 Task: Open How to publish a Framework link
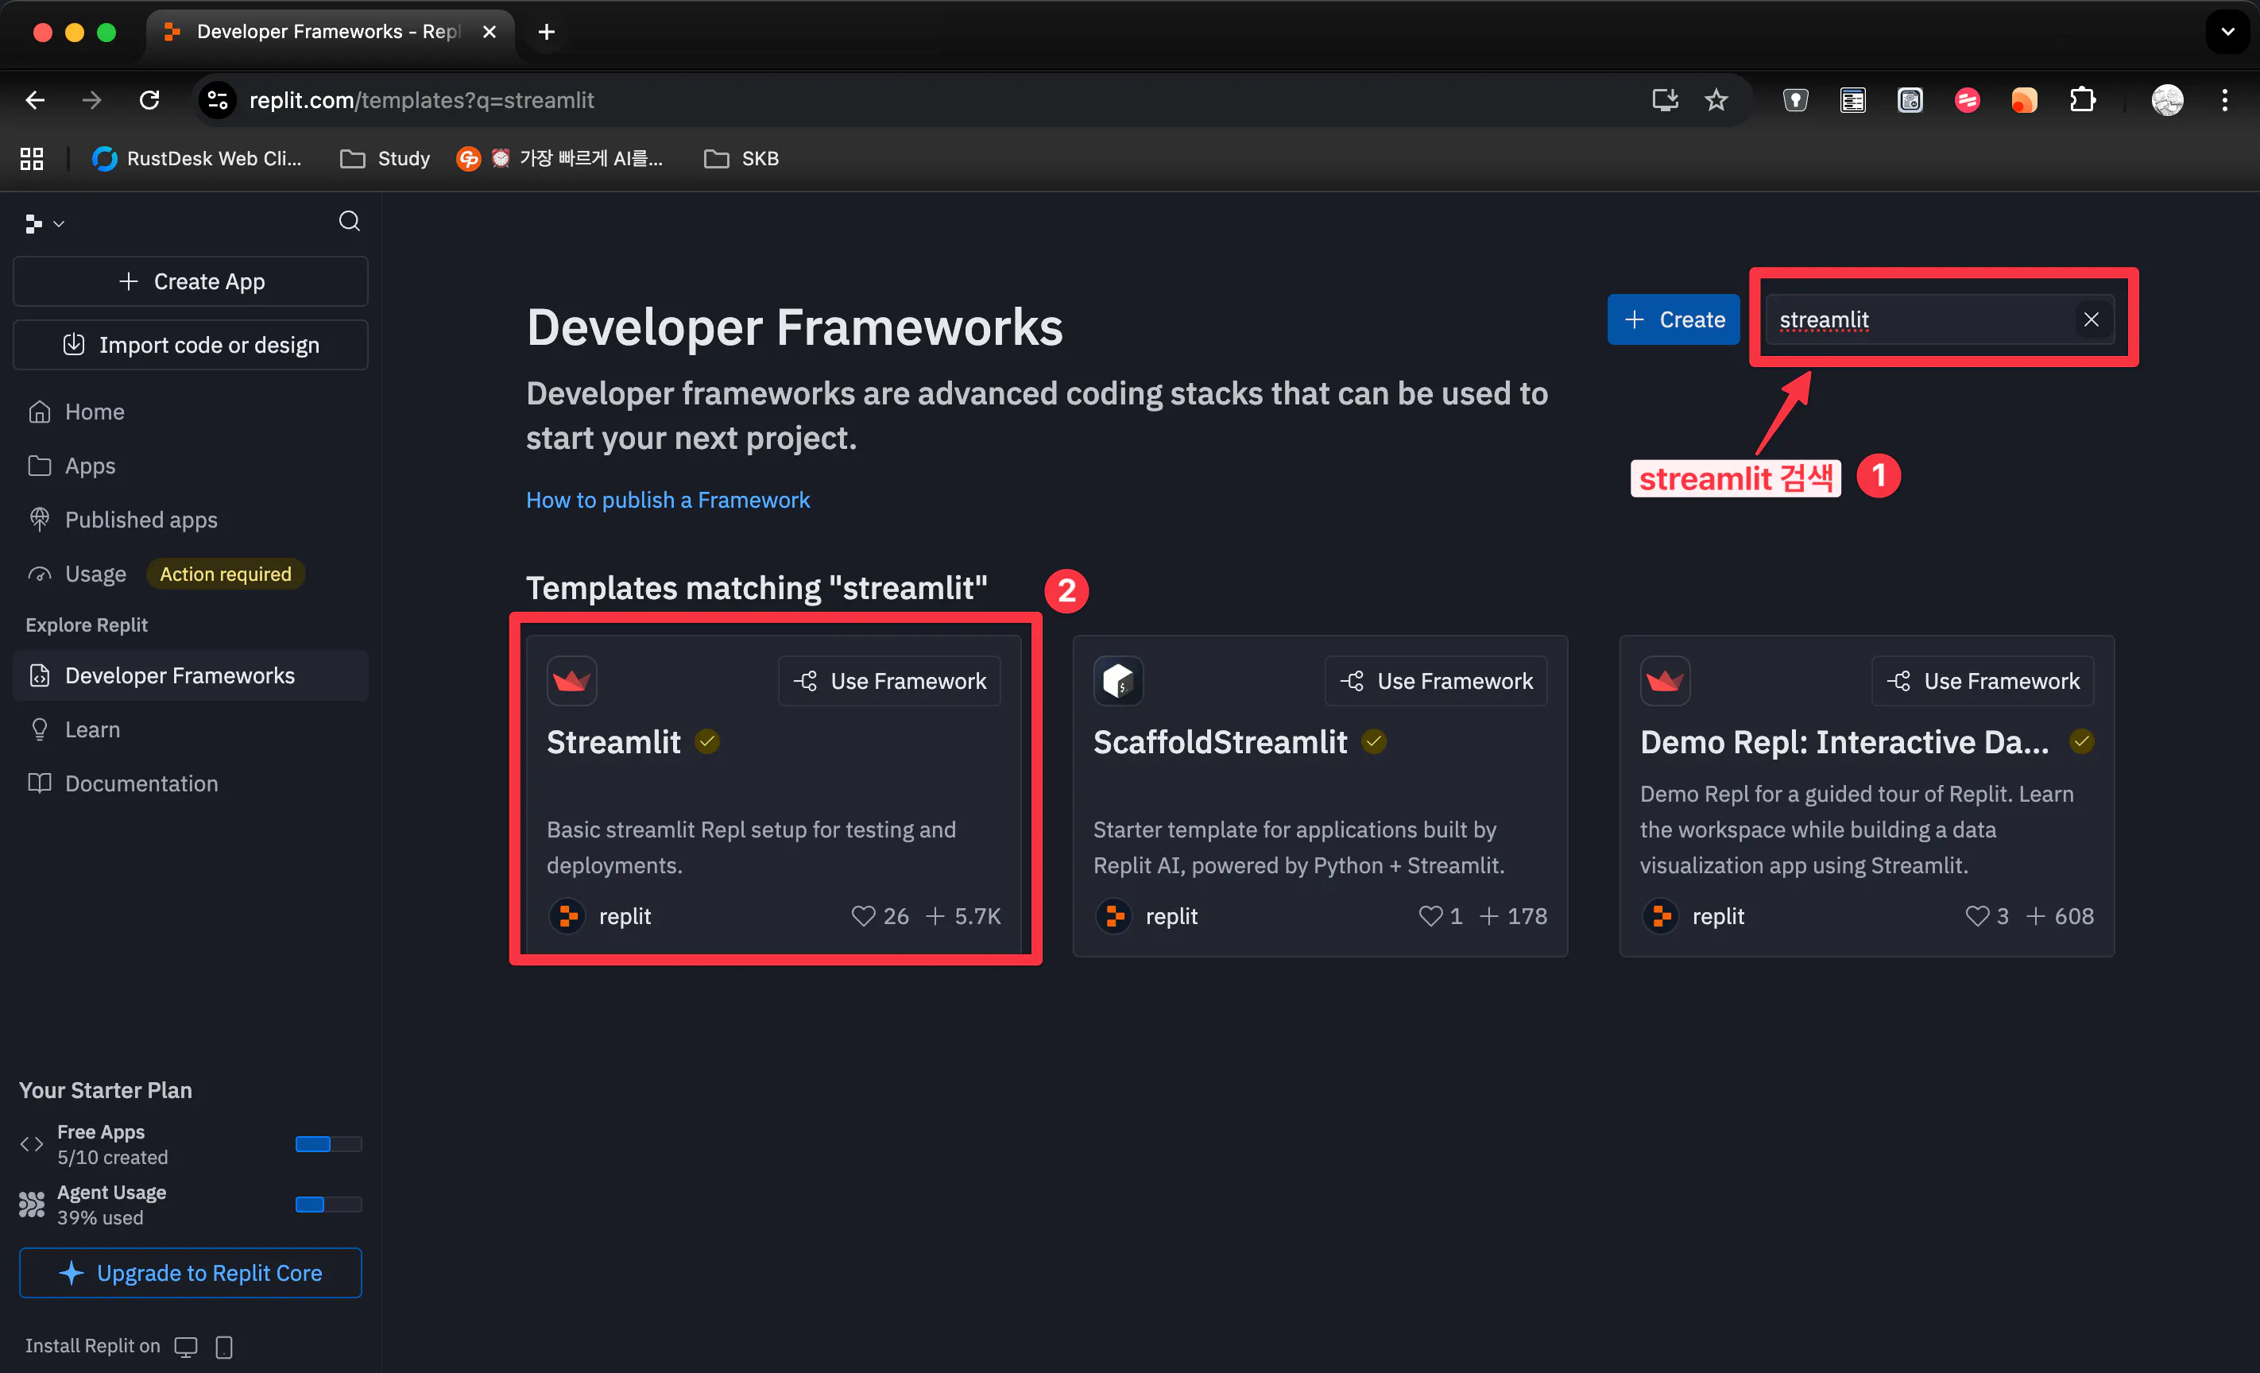(668, 500)
